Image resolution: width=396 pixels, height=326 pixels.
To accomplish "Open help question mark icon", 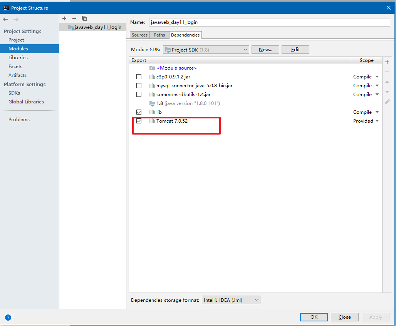I will [8, 318].
